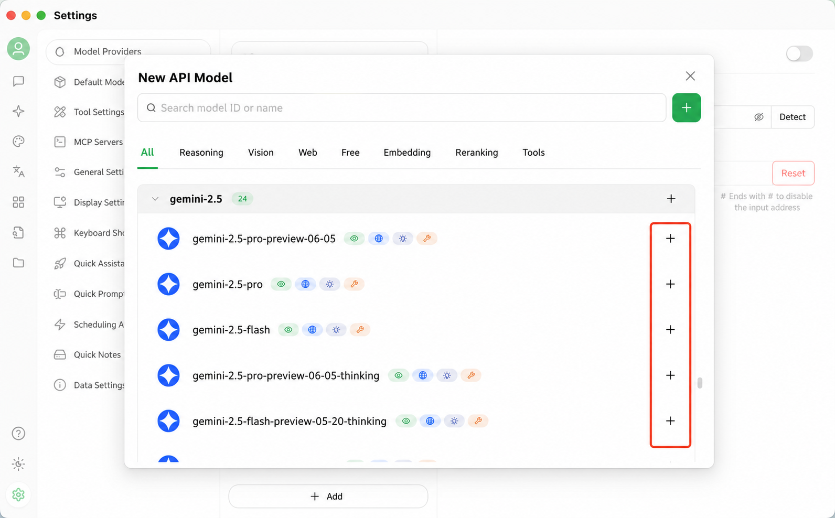Click the green eye vision tag on gemini-2.5-pro-preview-06-05

click(x=355, y=239)
